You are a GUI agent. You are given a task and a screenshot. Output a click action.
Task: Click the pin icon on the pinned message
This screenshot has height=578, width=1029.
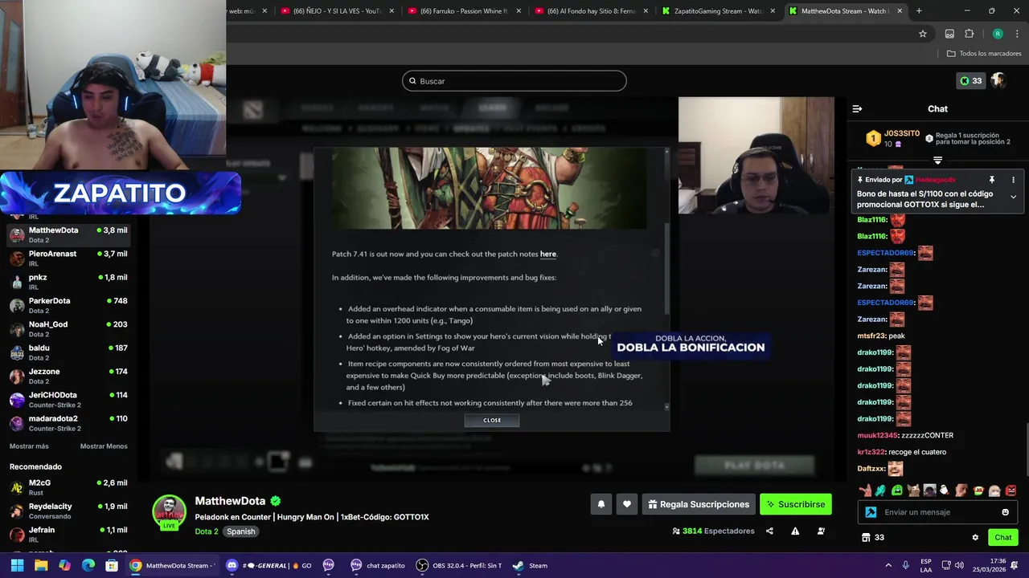(x=992, y=180)
